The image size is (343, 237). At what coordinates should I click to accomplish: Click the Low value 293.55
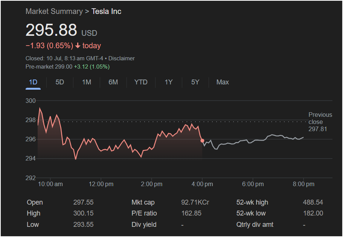83,225
